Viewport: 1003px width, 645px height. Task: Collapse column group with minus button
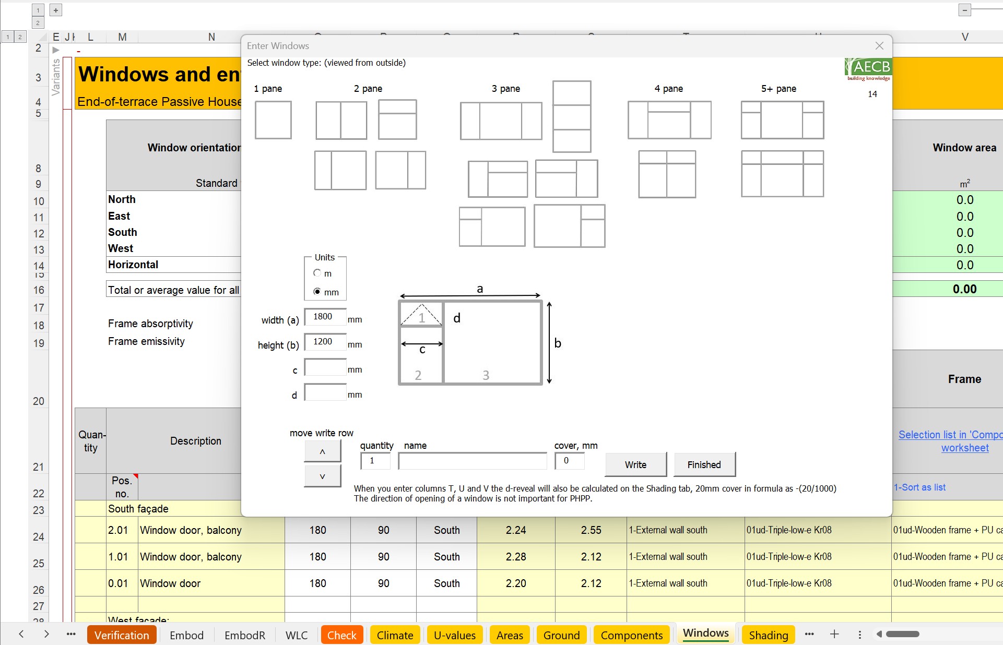coord(964,10)
